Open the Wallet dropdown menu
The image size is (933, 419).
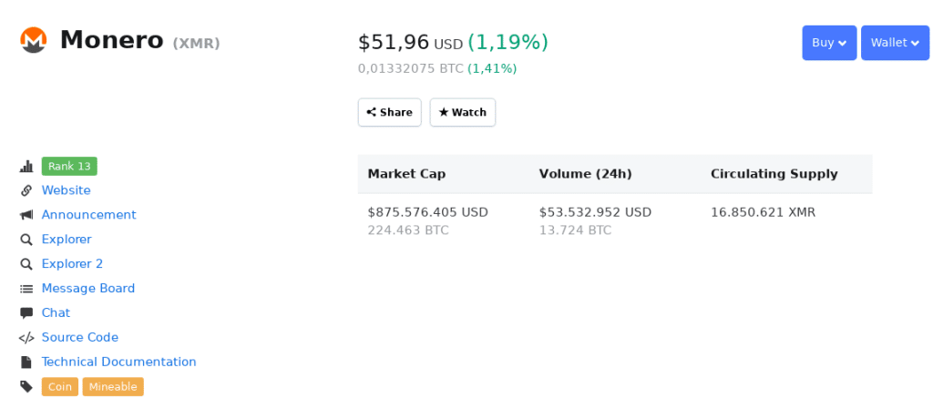(895, 43)
